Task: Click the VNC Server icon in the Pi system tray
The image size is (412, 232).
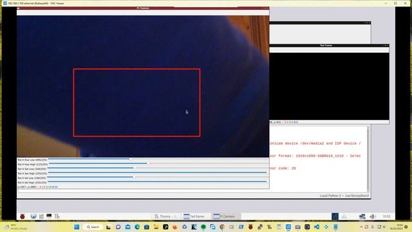Action: pos(335,217)
